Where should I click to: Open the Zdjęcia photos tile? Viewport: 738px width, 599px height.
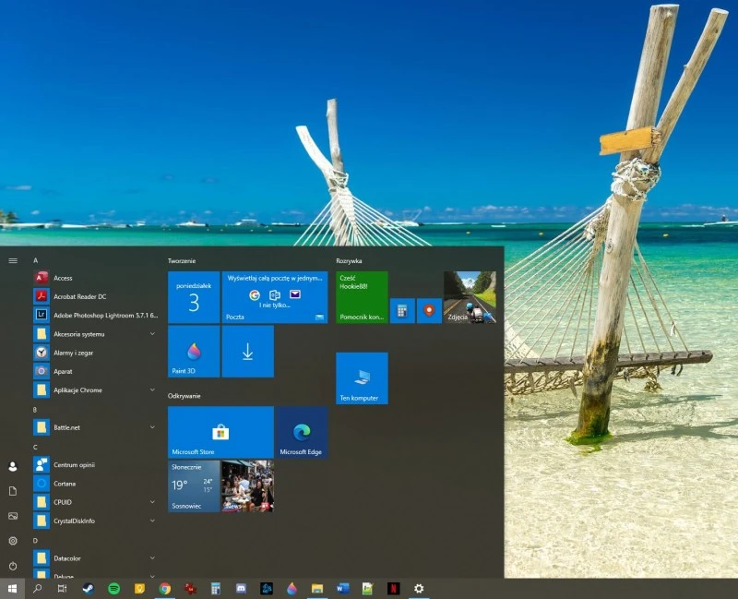[x=470, y=297]
